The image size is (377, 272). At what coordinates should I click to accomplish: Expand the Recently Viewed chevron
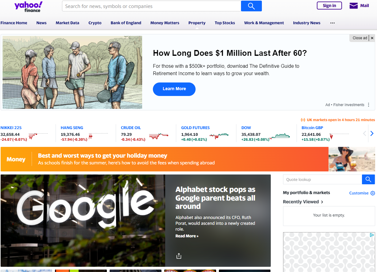point(322,202)
